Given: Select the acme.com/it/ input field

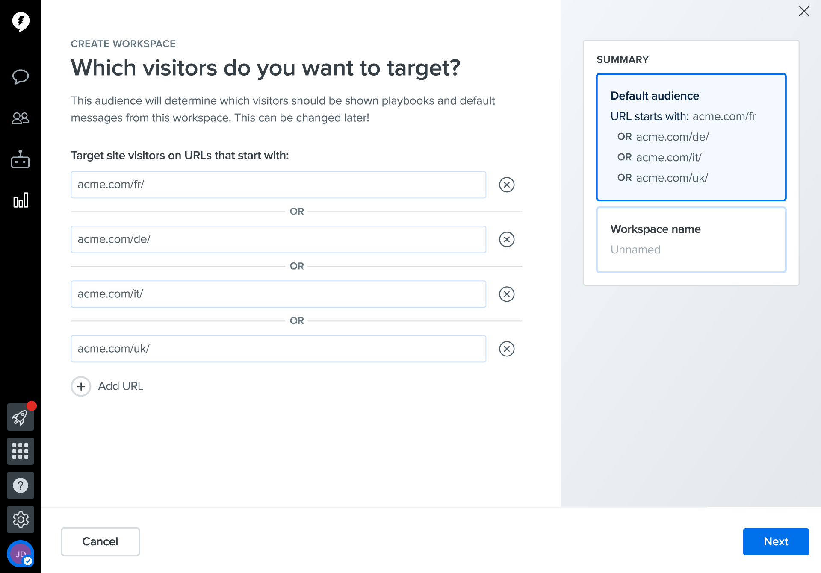Looking at the screenshot, I should (279, 294).
